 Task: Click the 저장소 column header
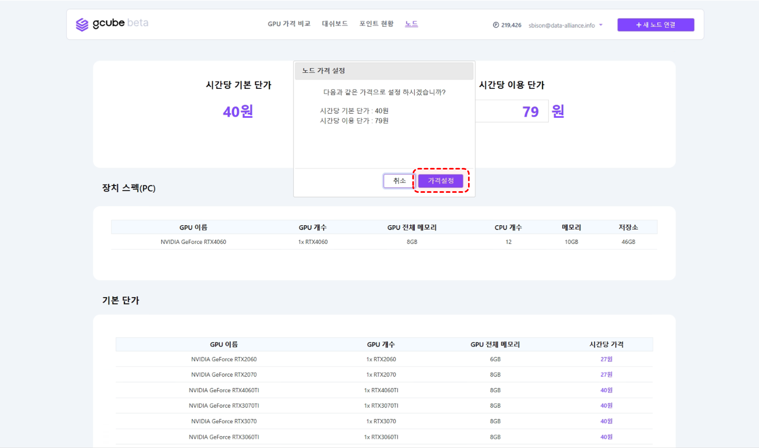coord(628,227)
